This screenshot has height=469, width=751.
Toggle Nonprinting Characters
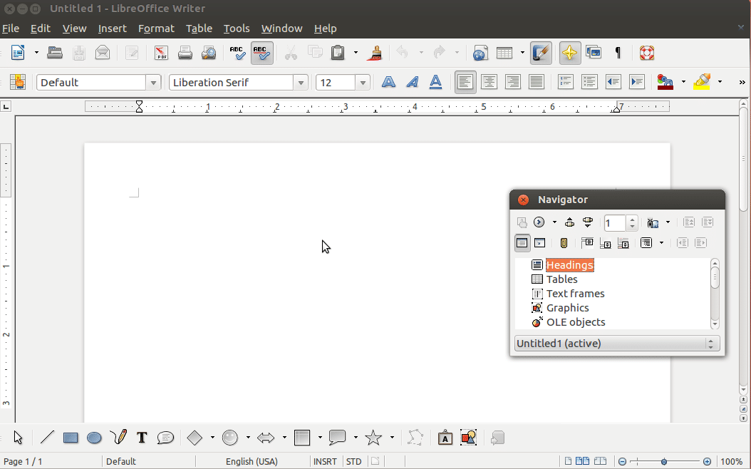coord(618,52)
